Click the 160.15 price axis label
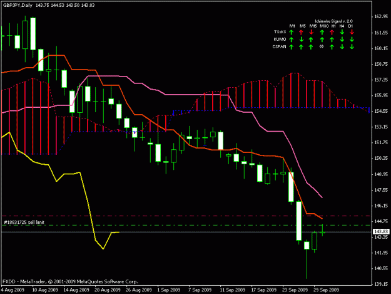The height and width of the screenshot is (294, 391). (x=381, y=48)
